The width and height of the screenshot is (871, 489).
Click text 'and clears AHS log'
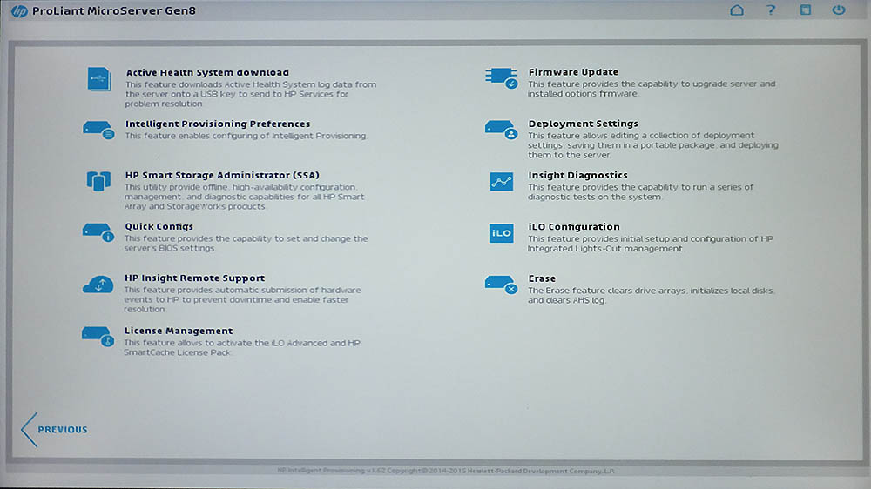point(567,300)
